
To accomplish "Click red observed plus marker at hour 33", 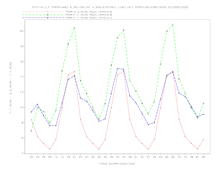I will tap(99, 149).
